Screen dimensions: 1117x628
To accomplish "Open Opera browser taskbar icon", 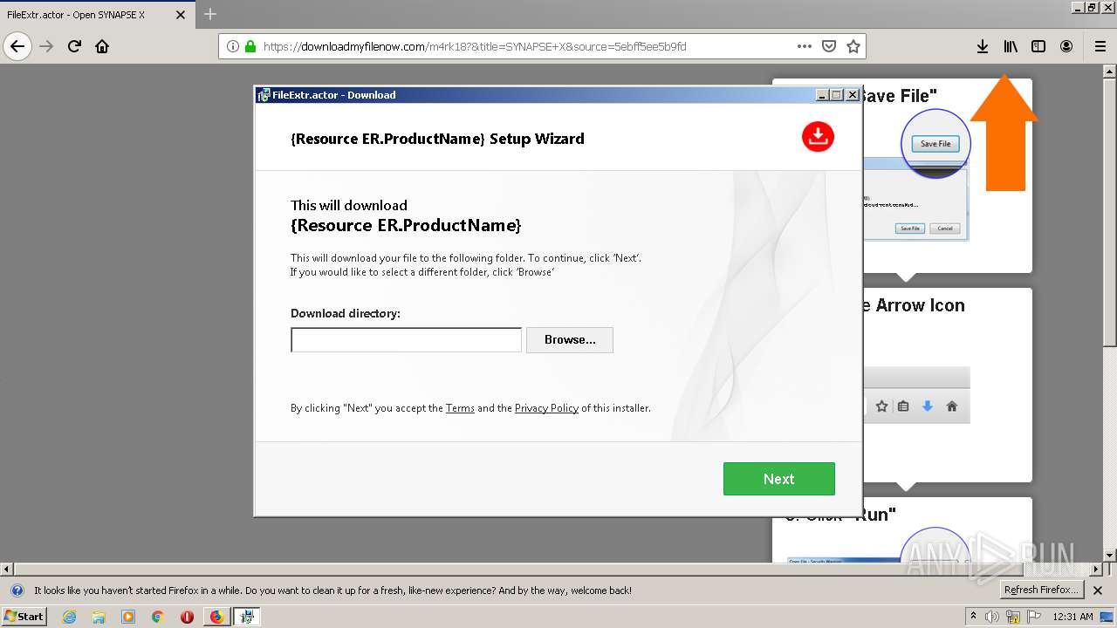I will pos(187,617).
